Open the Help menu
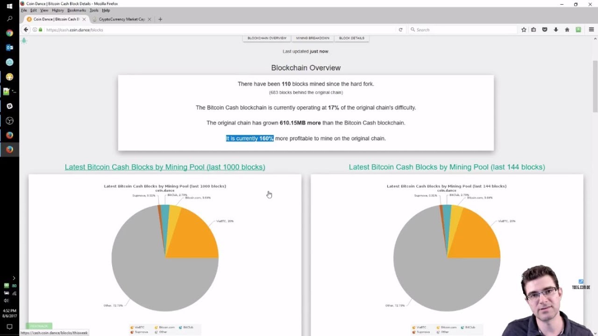598x336 pixels. point(106,10)
